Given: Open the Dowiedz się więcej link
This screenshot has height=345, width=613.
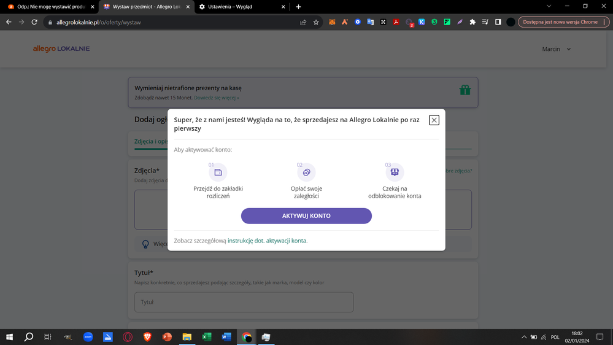Looking at the screenshot, I should 216,98.
